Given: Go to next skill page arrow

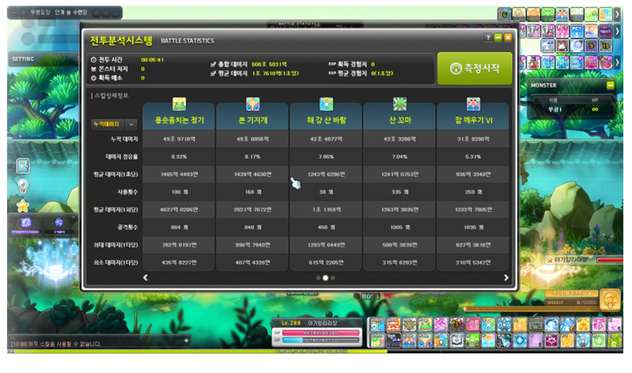Looking at the screenshot, I should (506, 277).
